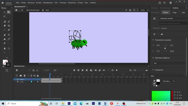Viewport: 188px width, 106px height.
Task: Click the green color picker field
Action: (161, 96)
